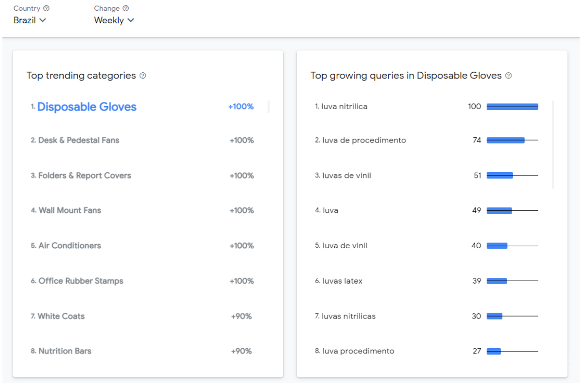The image size is (585, 383).
Task: Select Air Conditioners trending category
Action: [70, 246]
